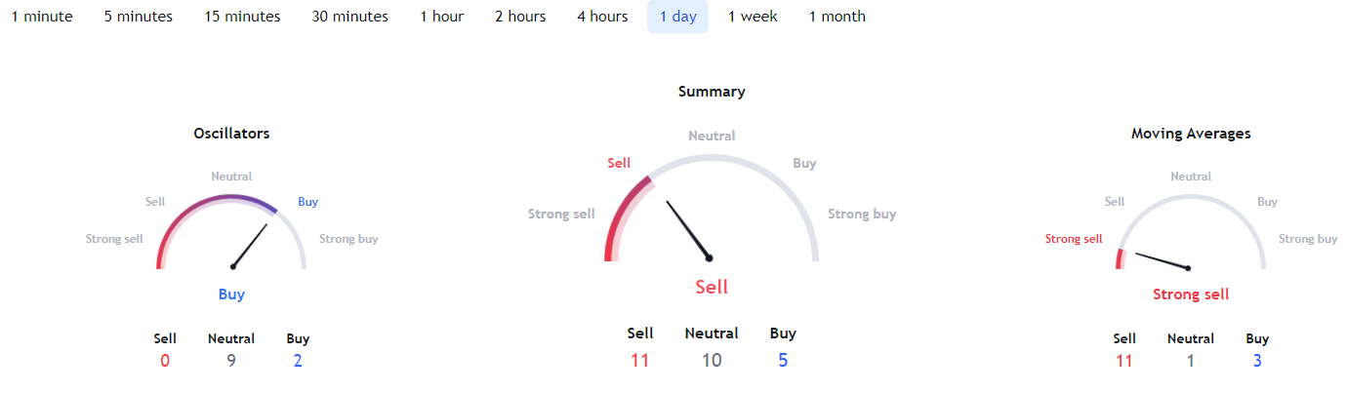The width and height of the screenshot is (1347, 393).
Task: Click the Strong sell result under Moving Averages
Action: pos(1191,295)
